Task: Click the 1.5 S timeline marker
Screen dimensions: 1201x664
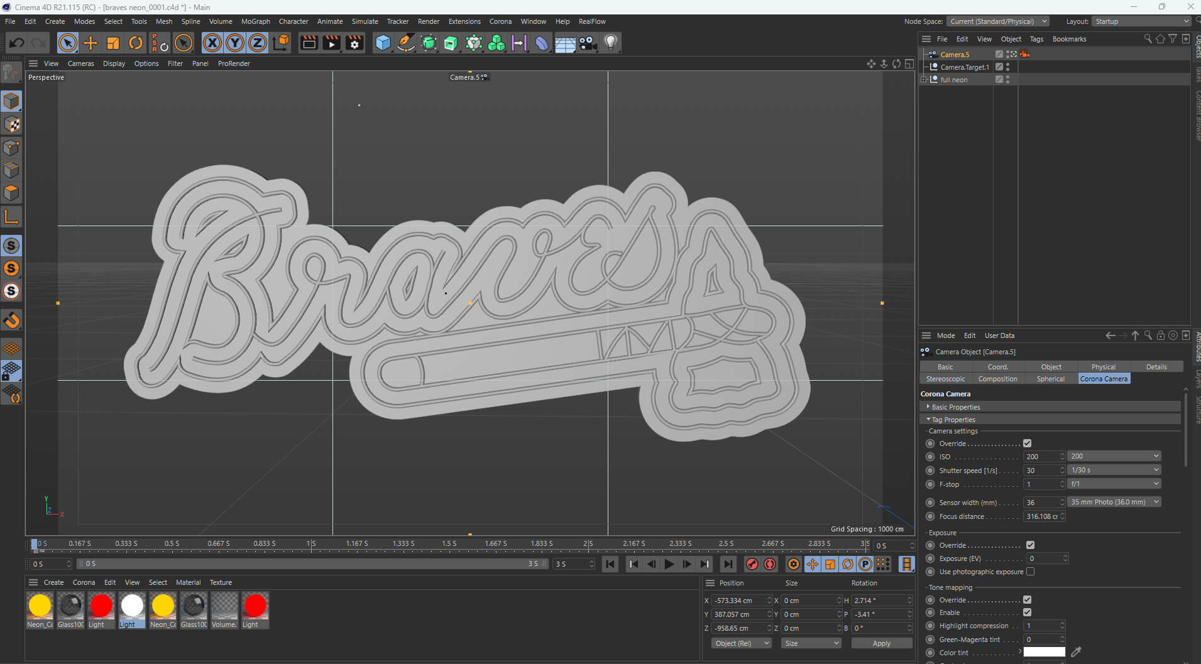Action: pos(449,543)
